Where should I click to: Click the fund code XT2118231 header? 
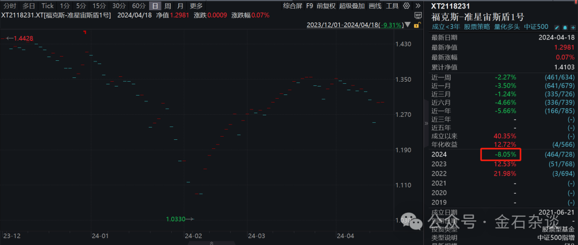[451, 6]
